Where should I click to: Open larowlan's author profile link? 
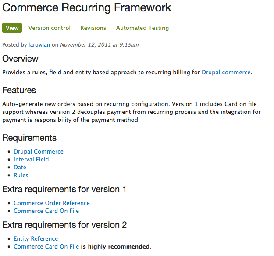tap(39, 45)
